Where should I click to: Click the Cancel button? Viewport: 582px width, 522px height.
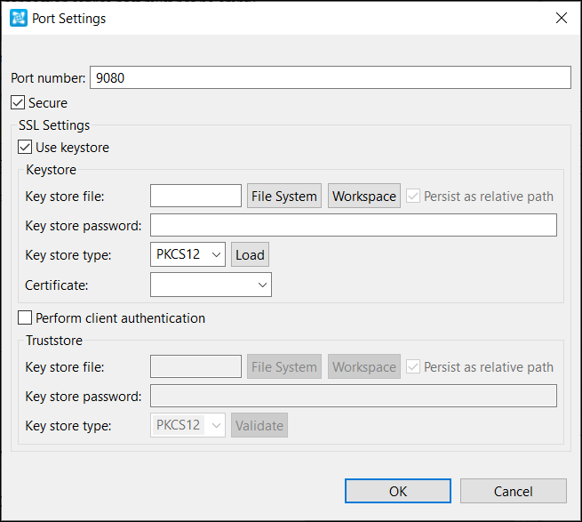[514, 491]
